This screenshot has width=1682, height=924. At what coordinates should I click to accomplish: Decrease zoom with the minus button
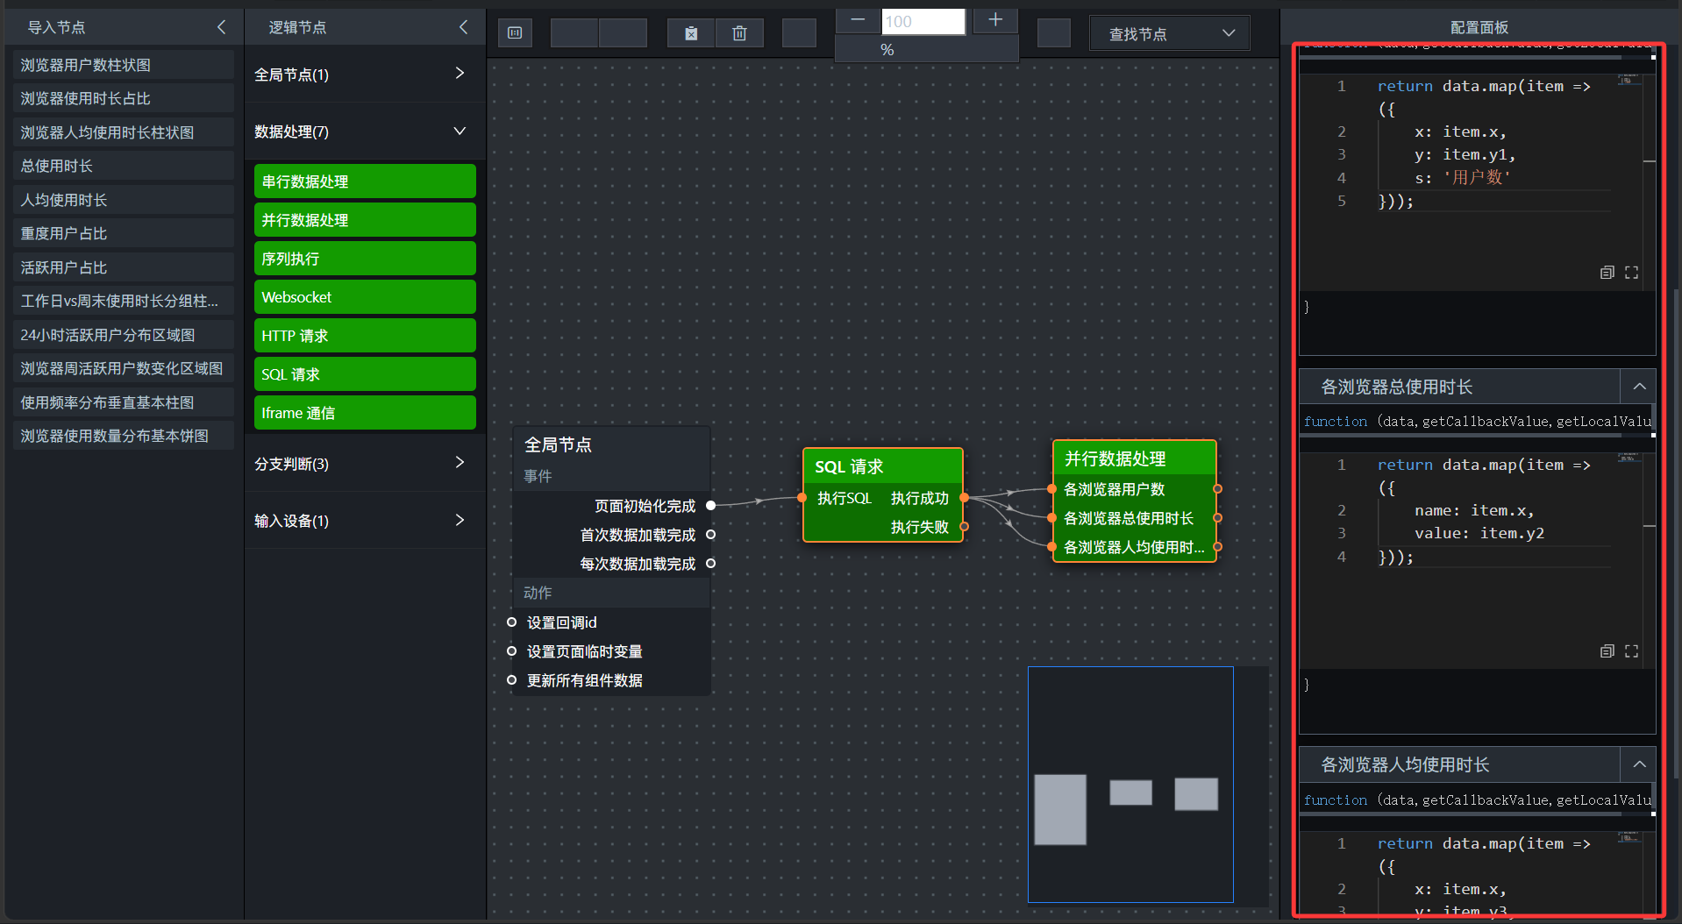pyautogui.click(x=858, y=20)
